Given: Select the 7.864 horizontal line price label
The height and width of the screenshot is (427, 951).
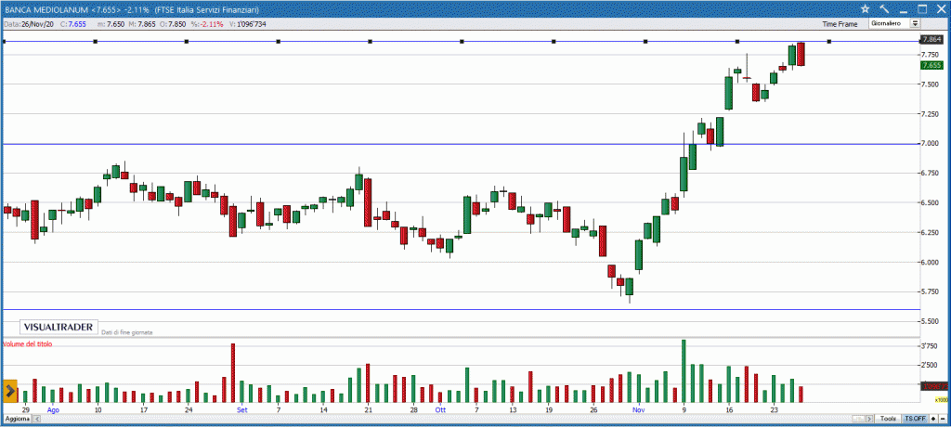Looking at the screenshot, I should click(x=931, y=39).
